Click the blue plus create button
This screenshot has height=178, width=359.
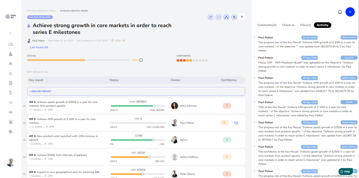pyautogui.click(x=350, y=12)
